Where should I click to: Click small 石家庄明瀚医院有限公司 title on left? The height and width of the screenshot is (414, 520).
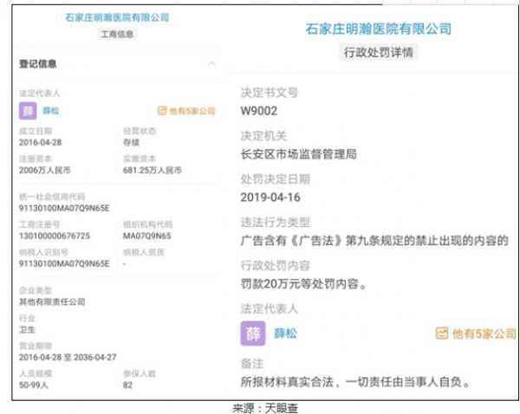point(117,17)
